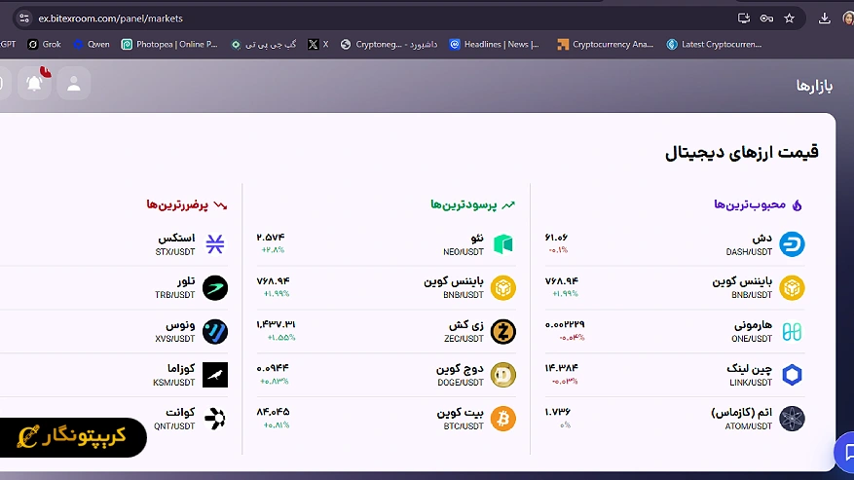Open the Grok bookmark
This screenshot has width=854, height=480.
(45, 44)
